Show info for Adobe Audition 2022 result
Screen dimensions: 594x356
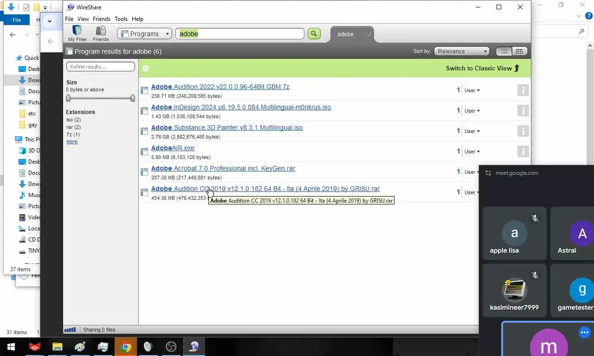click(523, 90)
